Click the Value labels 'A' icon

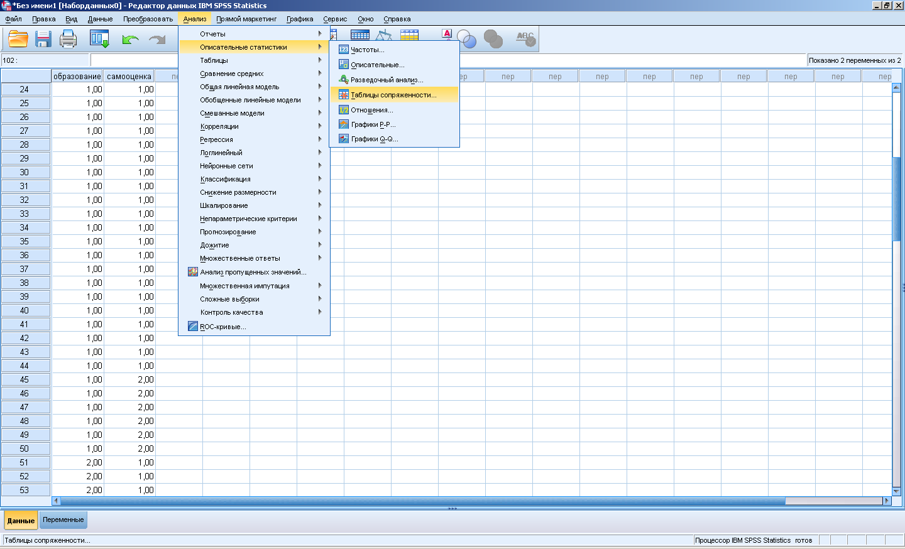pyautogui.click(x=447, y=34)
